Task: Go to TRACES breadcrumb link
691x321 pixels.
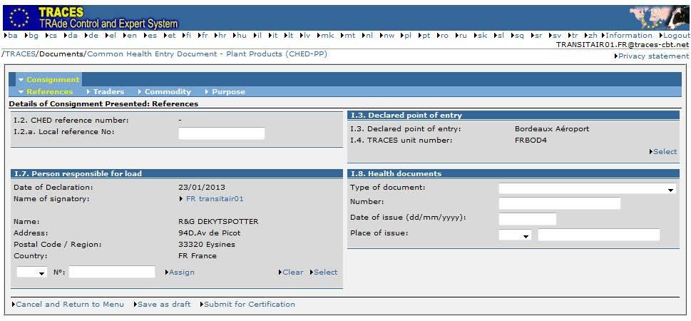Action: point(20,53)
